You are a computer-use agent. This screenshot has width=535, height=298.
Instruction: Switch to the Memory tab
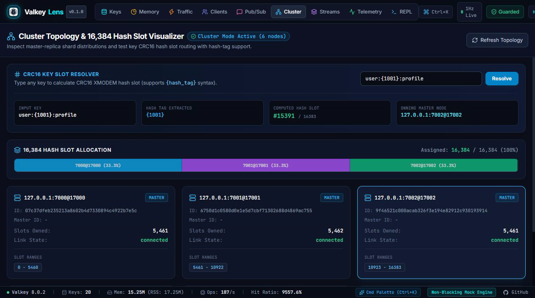(x=145, y=12)
